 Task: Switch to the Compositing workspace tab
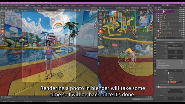[81, 5]
